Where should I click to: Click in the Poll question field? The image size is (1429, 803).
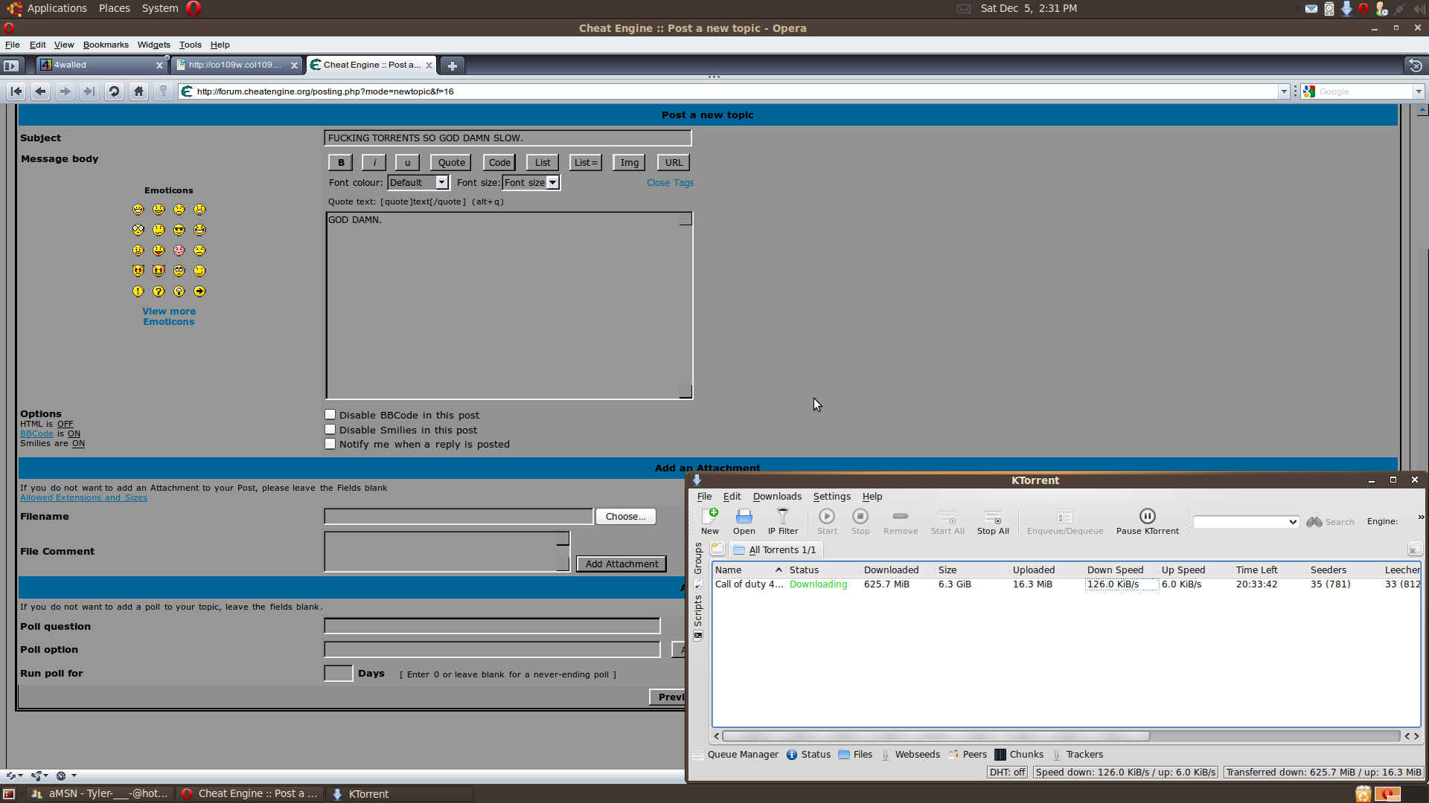click(x=492, y=626)
